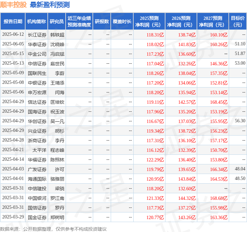This screenshot has height=232, width=247.
Task: Click the 2026预测净利润 column header
Action: (181, 22)
